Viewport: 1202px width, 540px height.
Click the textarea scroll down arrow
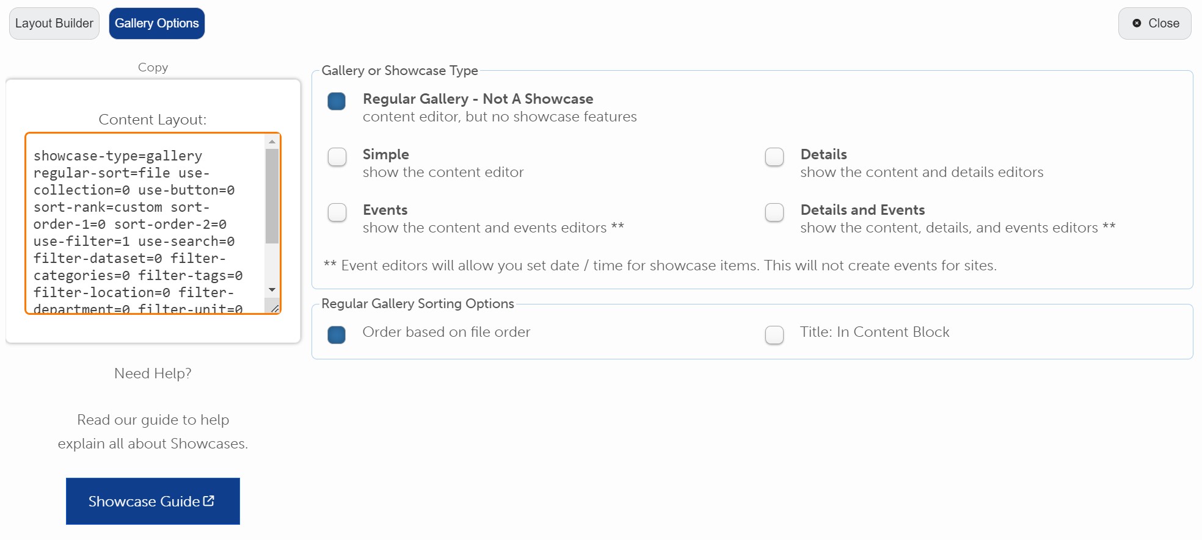272,290
